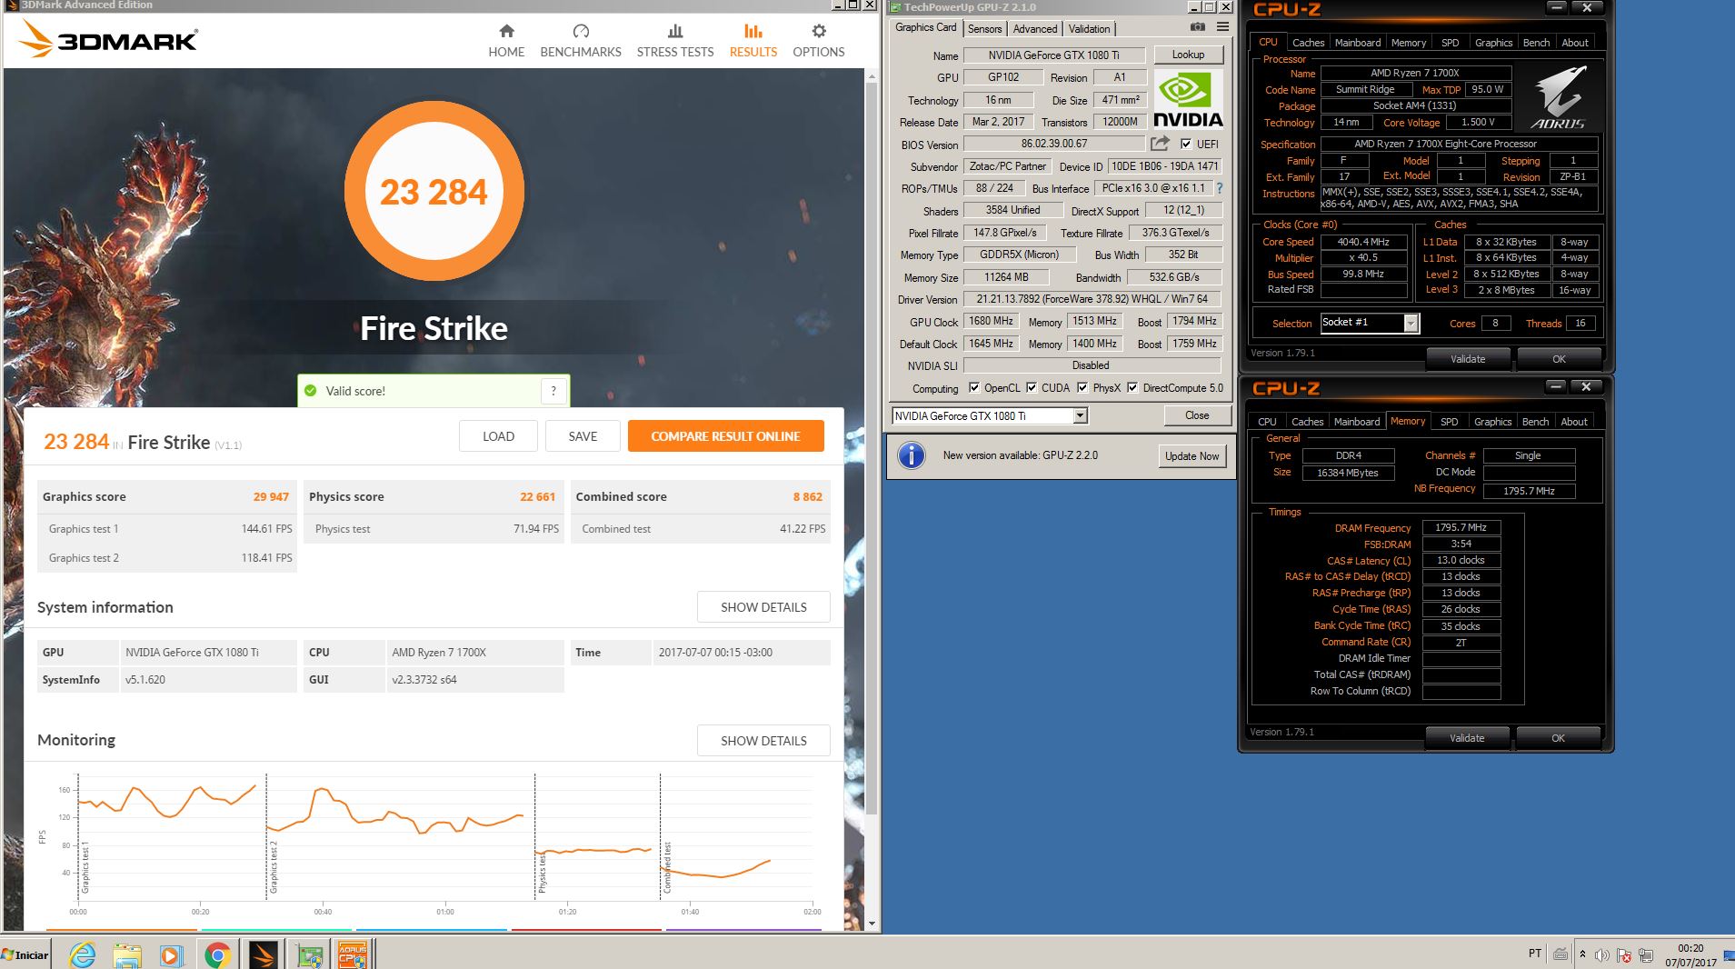Open valid score help question mark
1735x969 pixels.
point(553,391)
